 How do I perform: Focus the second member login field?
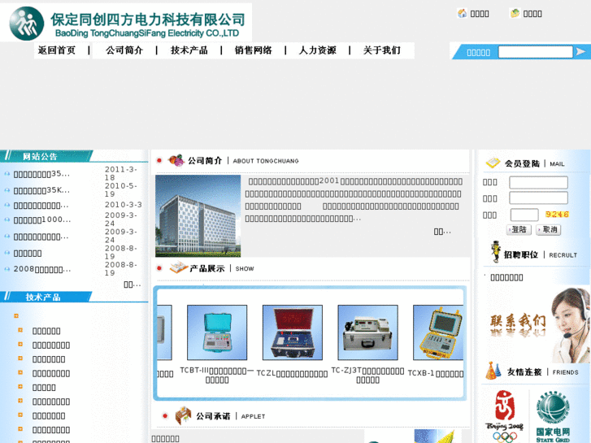[538, 198]
